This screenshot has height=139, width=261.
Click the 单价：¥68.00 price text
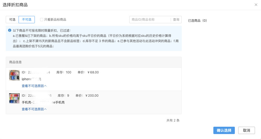coord(88,72)
